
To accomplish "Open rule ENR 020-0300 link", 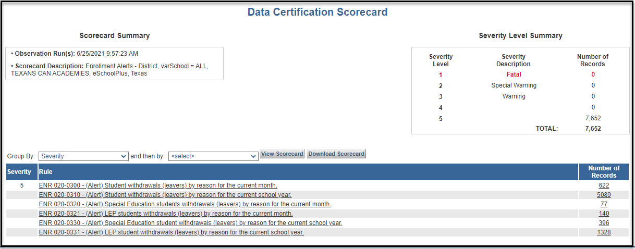I will tap(158, 185).
